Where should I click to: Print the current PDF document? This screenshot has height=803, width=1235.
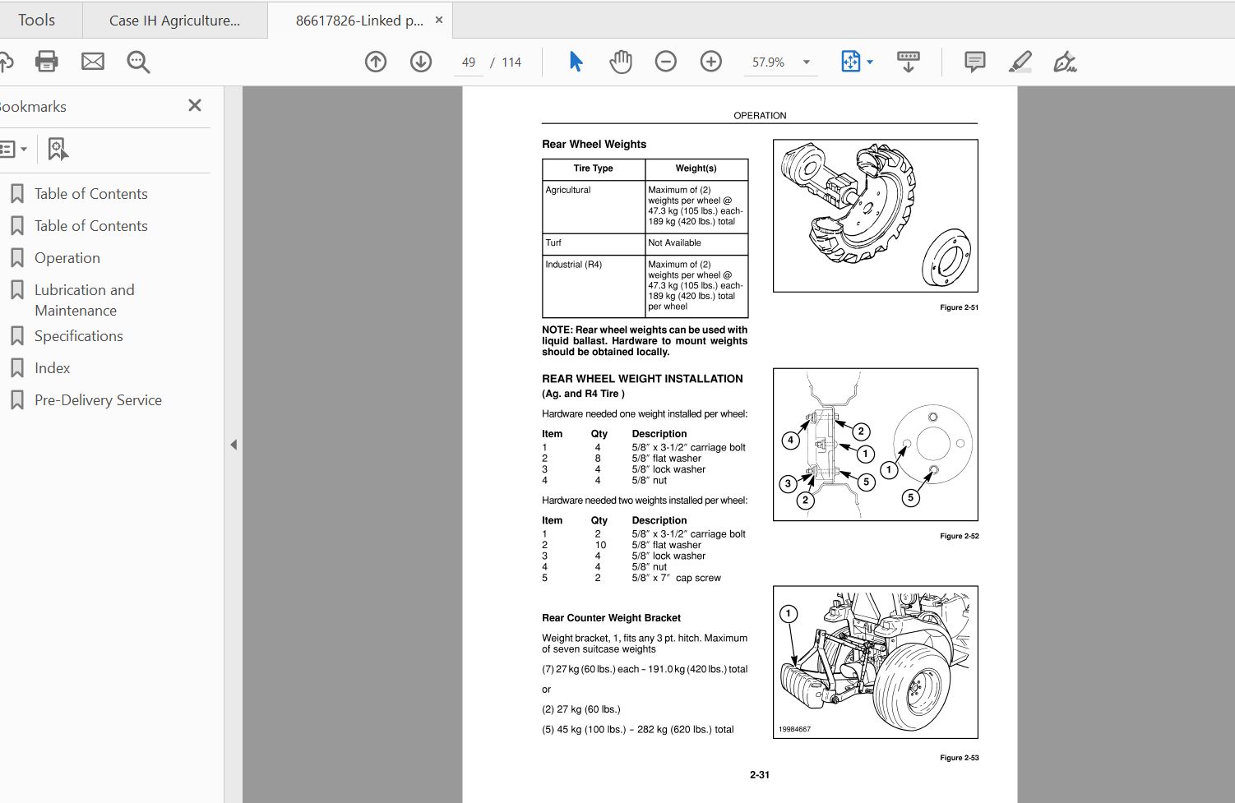[x=46, y=61]
